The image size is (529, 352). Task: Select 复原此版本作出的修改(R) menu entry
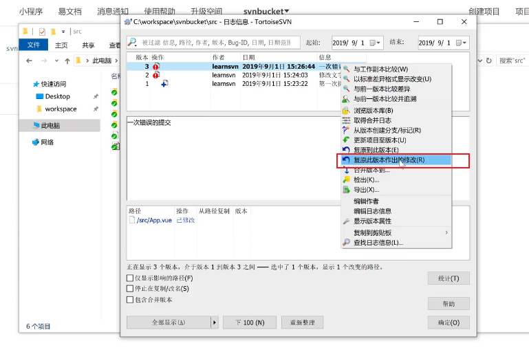pos(396,159)
